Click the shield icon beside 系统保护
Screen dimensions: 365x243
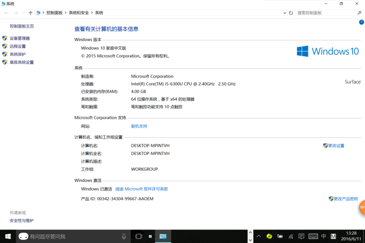pos(5,54)
